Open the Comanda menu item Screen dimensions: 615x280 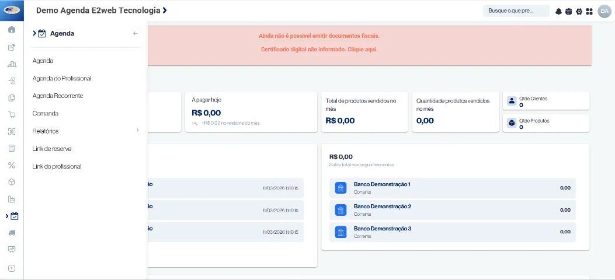click(46, 114)
